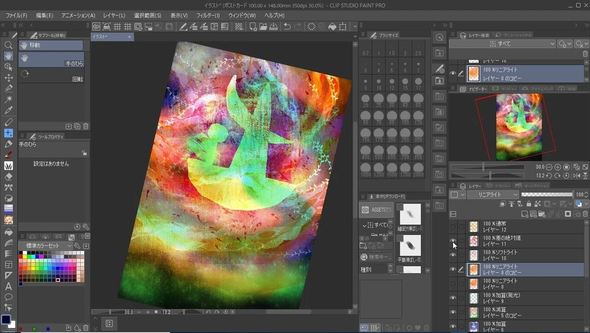Hide レイヤー 9 with its eye icon
The height and width of the screenshot is (333, 590).
point(453,298)
